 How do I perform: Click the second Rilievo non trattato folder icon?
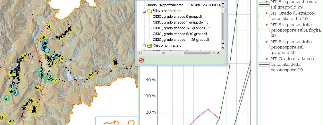coord(149,46)
